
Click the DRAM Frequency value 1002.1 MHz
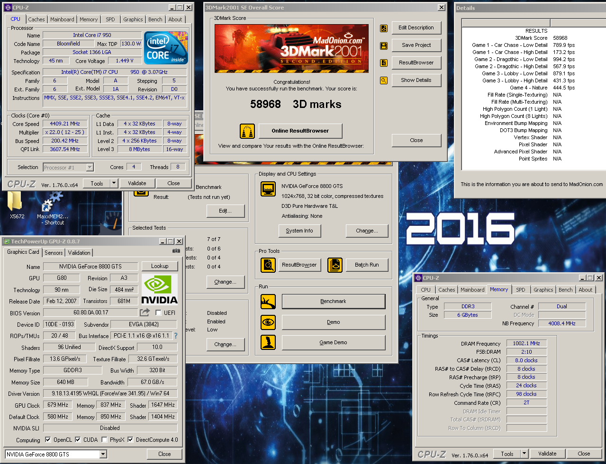tap(526, 344)
